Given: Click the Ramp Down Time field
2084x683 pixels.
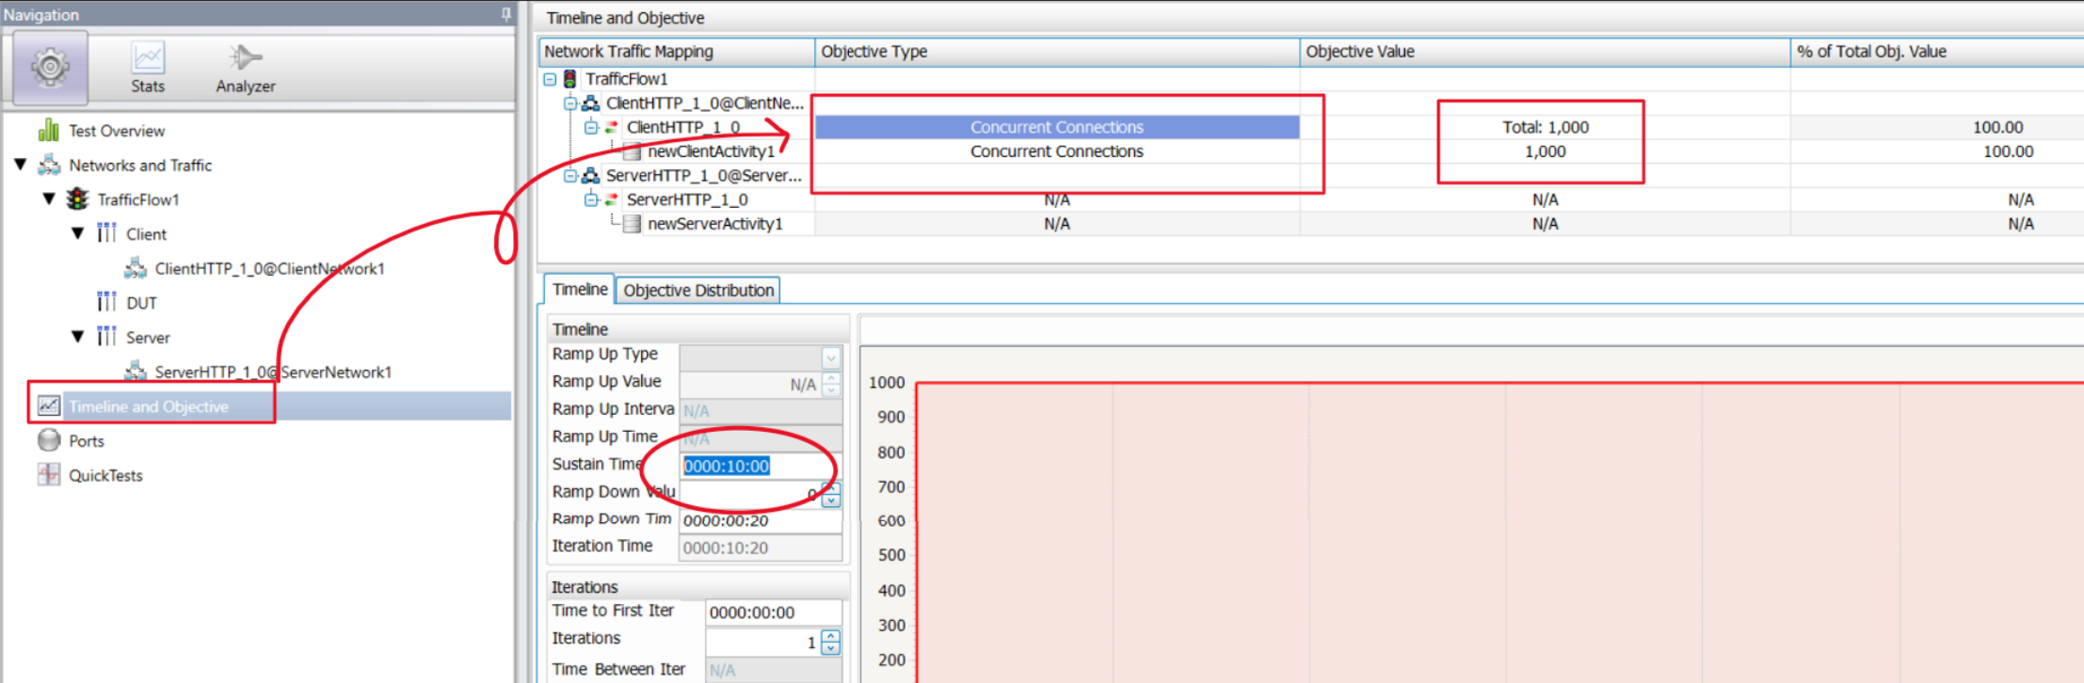Looking at the screenshot, I should point(761,520).
